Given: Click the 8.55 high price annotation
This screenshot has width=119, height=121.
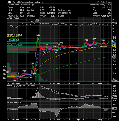Looking at the screenshot, I should click(x=86, y=40).
